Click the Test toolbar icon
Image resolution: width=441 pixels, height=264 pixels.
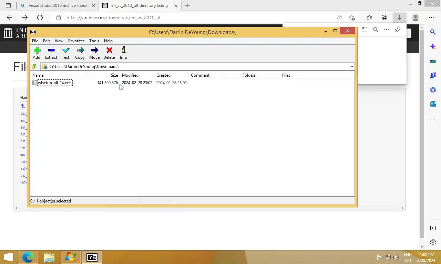65,53
